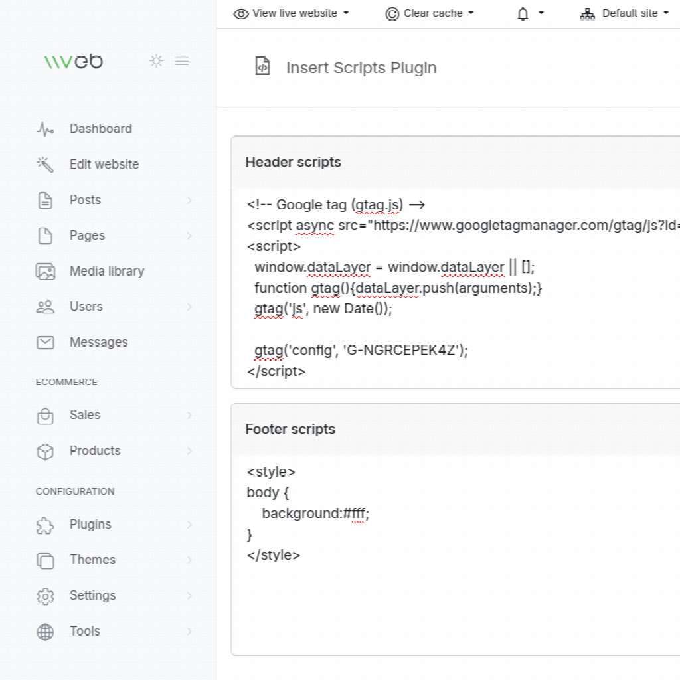
Task: Click the Edit website magic wand icon
Action: 45,165
